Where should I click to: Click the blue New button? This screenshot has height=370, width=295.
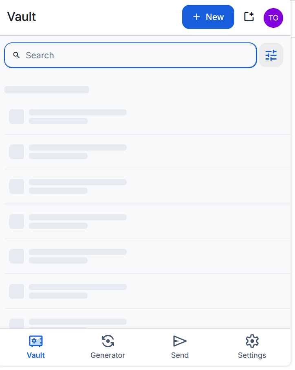pos(208,17)
